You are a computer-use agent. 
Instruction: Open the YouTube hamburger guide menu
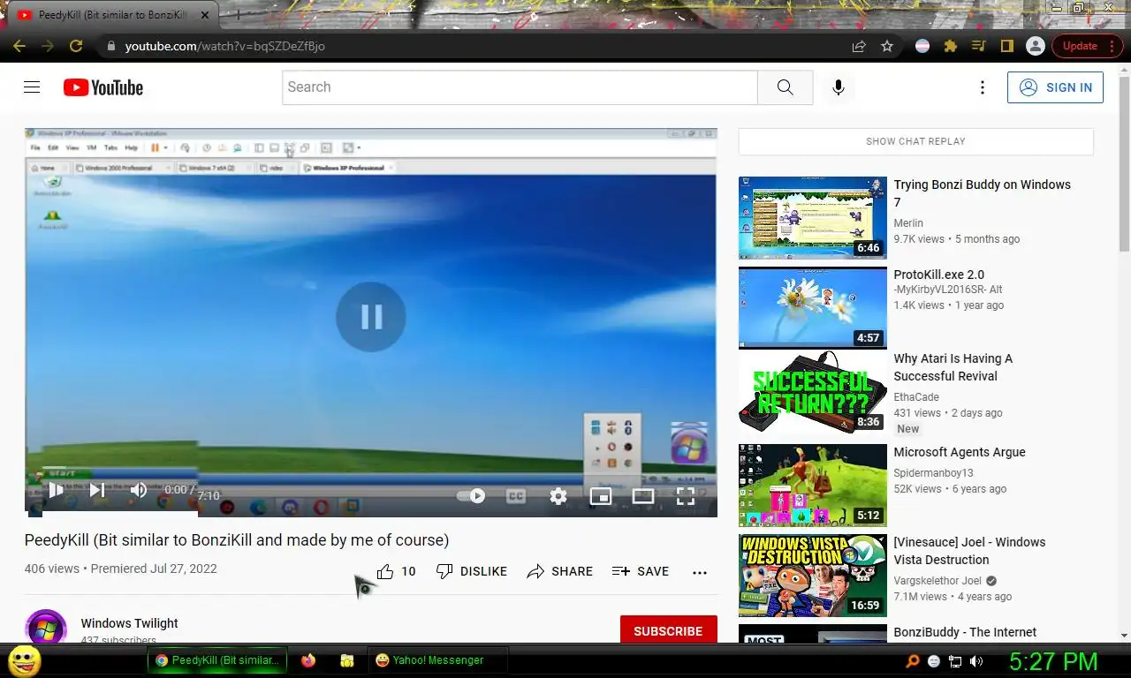pyautogui.click(x=32, y=87)
